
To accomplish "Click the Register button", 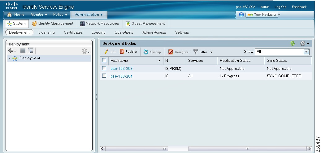I will tap(128, 52).
